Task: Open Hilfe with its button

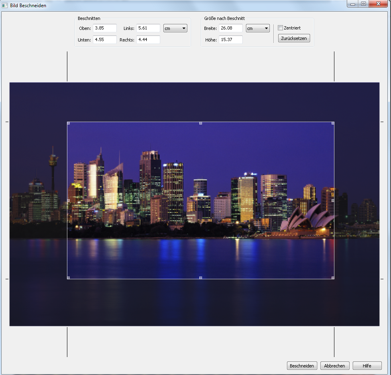Action: [367, 365]
